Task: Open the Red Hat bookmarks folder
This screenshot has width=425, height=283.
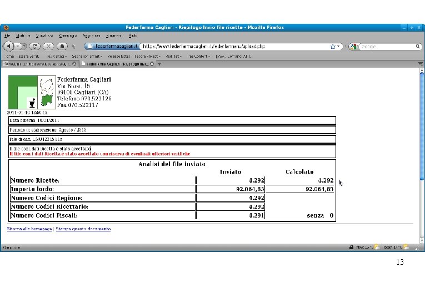Action: (x=173, y=57)
